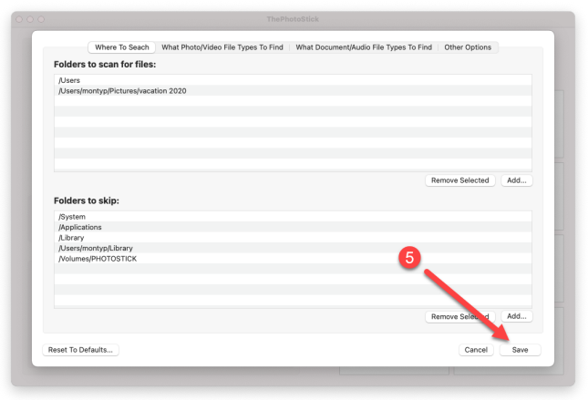Viewport: 588px width, 400px height.
Task: Select /Applications in folders to skip
Action: [x=293, y=227]
